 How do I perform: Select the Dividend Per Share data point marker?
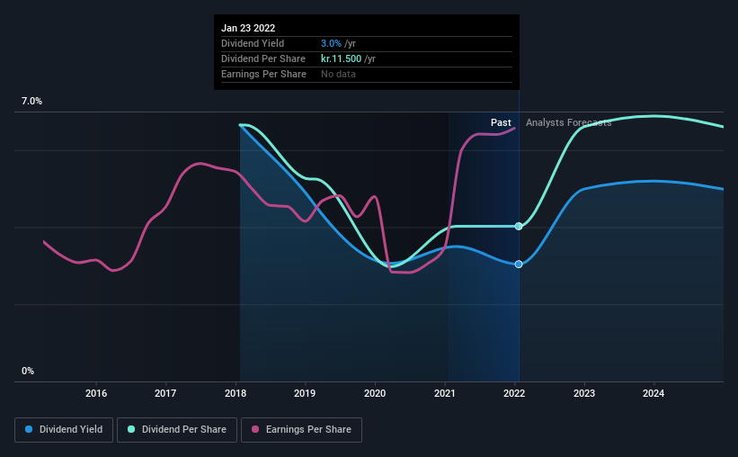[x=519, y=227]
